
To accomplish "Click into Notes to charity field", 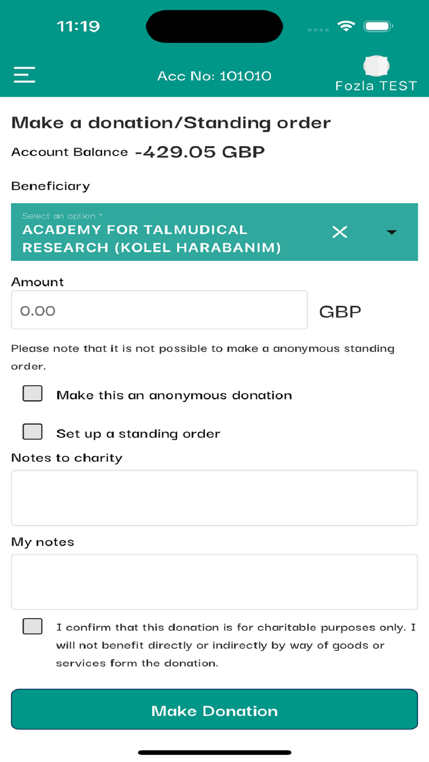I will 214,498.
